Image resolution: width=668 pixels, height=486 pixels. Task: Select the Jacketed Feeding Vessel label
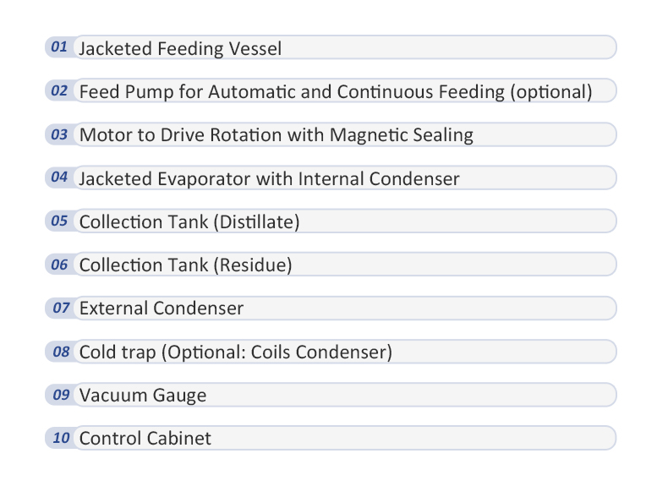[180, 49]
